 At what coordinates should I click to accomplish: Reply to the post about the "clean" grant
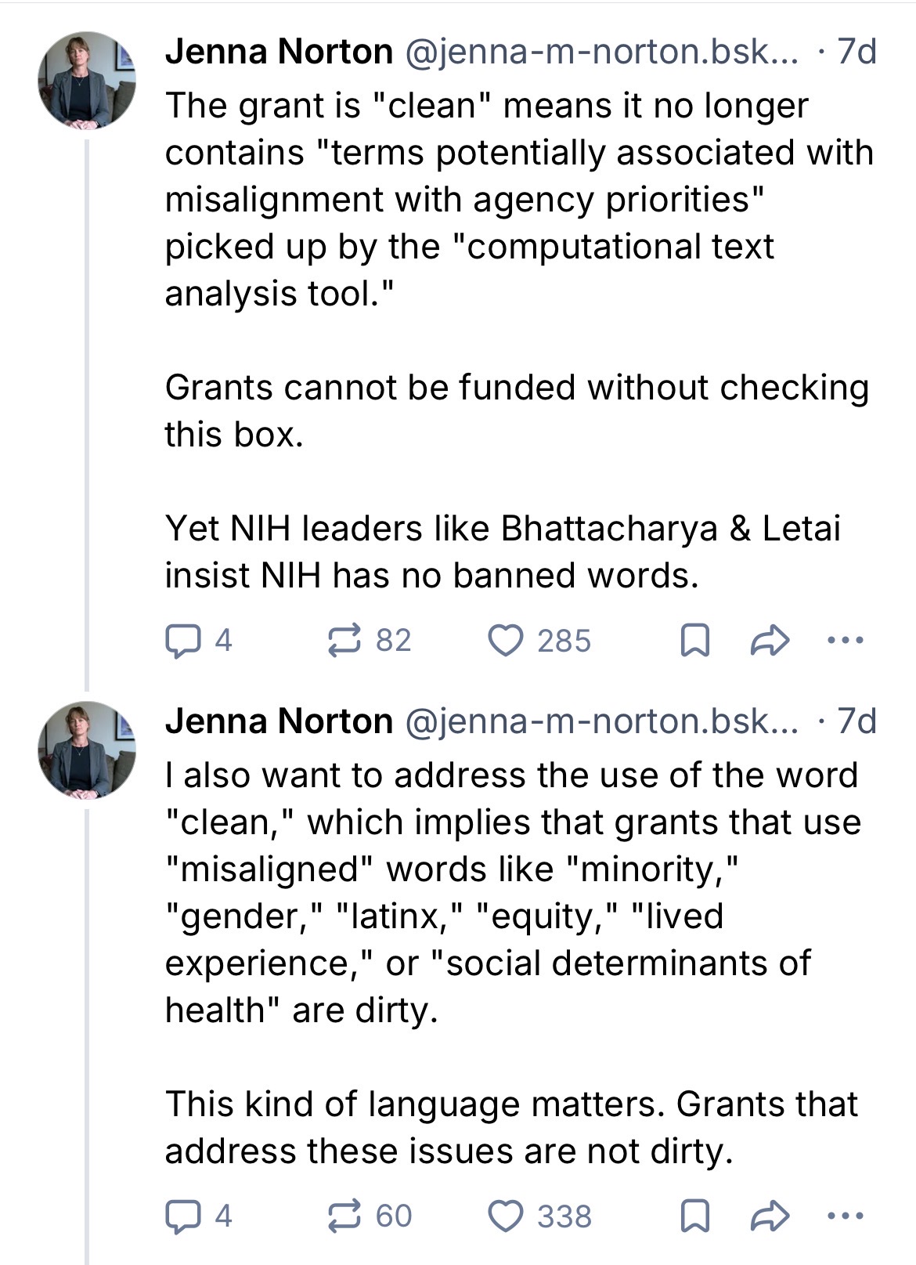(x=198, y=640)
